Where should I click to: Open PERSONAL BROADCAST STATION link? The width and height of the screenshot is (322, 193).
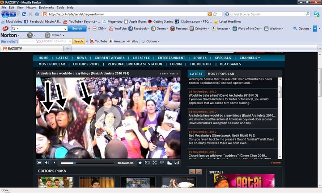(135, 64)
